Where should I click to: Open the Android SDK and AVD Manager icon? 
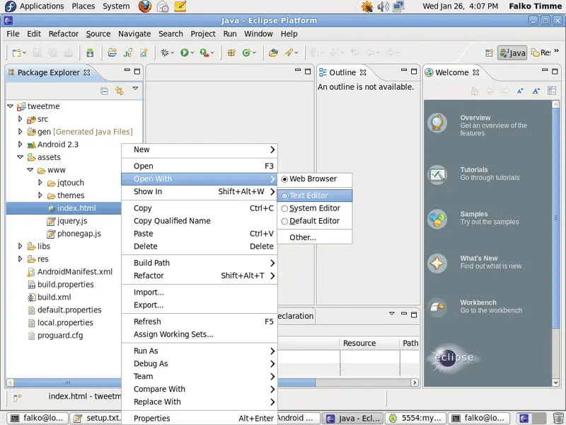tap(90, 52)
